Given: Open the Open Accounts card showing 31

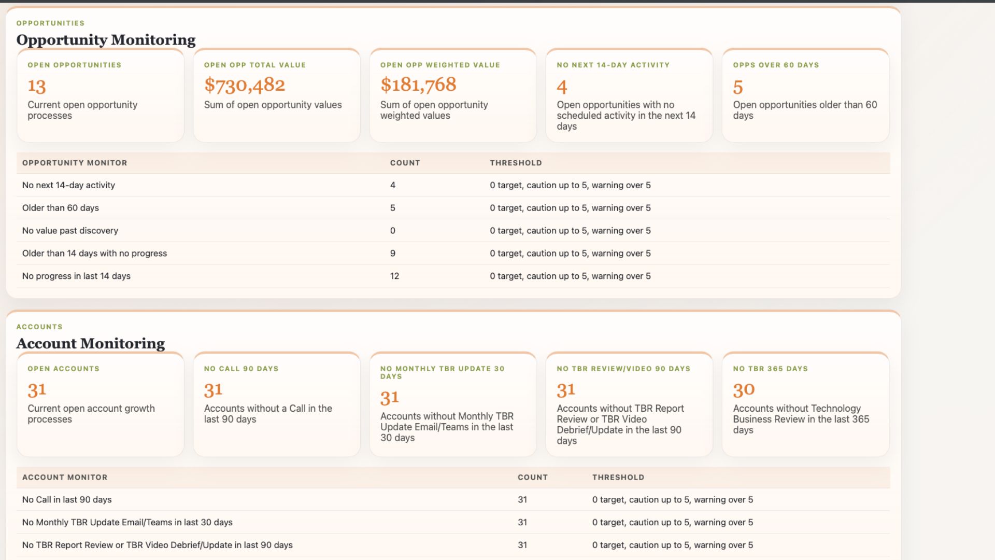Looking at the screenshot, I should 101,404.
